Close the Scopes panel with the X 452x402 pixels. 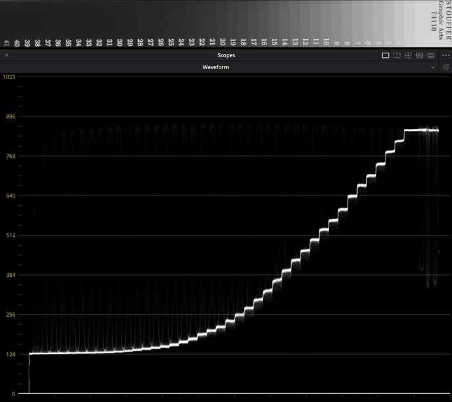(x=7, y=55)
